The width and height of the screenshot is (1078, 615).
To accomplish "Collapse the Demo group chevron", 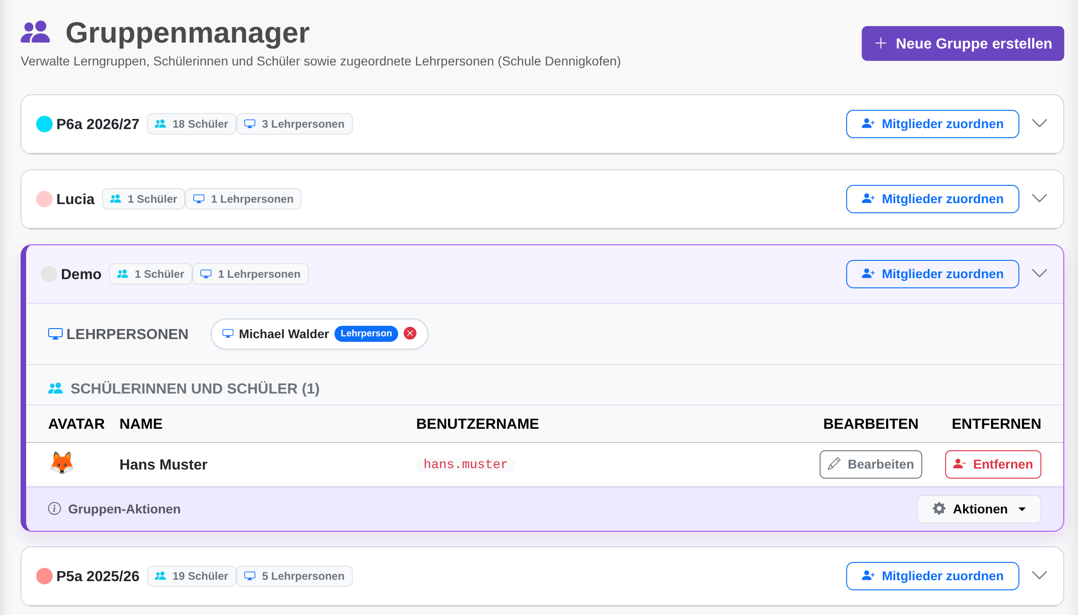I will [x=1040, y=274].
